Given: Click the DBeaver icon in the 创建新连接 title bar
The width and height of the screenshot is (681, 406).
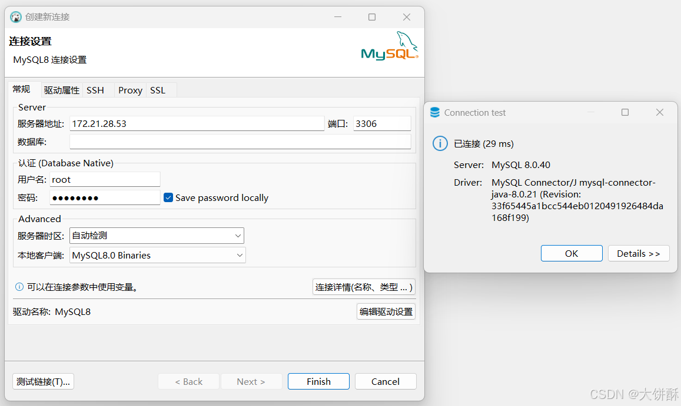Looking at the screenshot, I should click(x=16, y=17).
